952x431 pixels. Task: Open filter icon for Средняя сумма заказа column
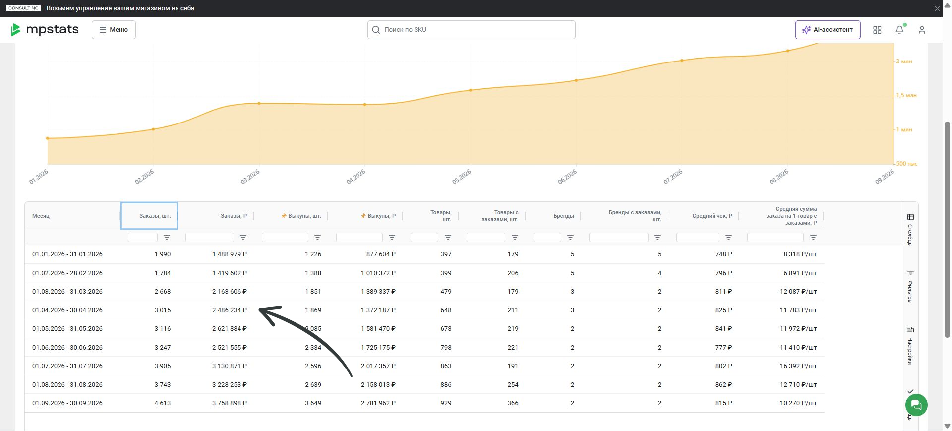[x=813, y=238]
